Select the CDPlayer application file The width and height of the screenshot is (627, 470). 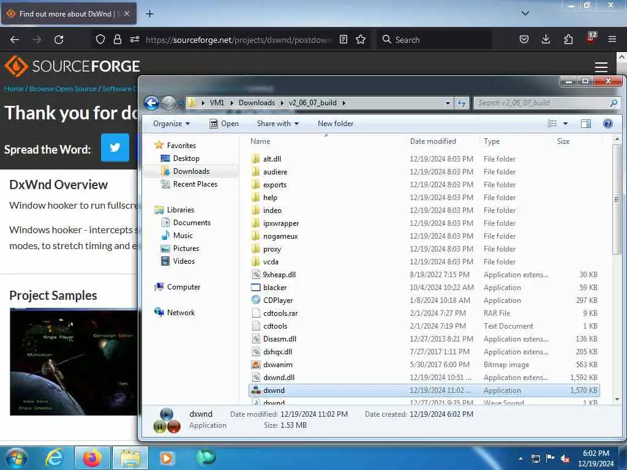tap(424, 300)
